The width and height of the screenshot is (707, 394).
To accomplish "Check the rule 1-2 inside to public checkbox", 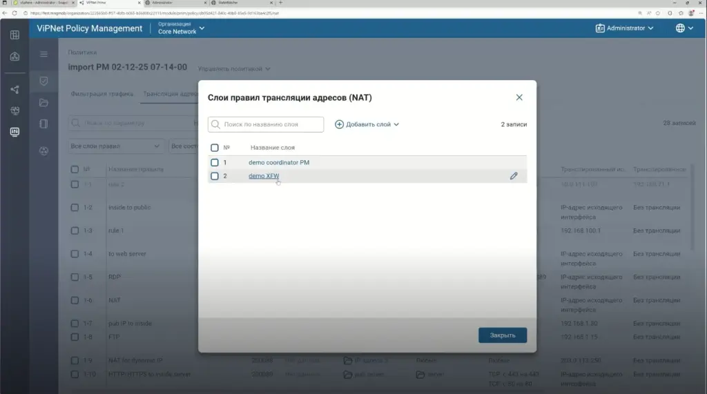I will 75,208.
